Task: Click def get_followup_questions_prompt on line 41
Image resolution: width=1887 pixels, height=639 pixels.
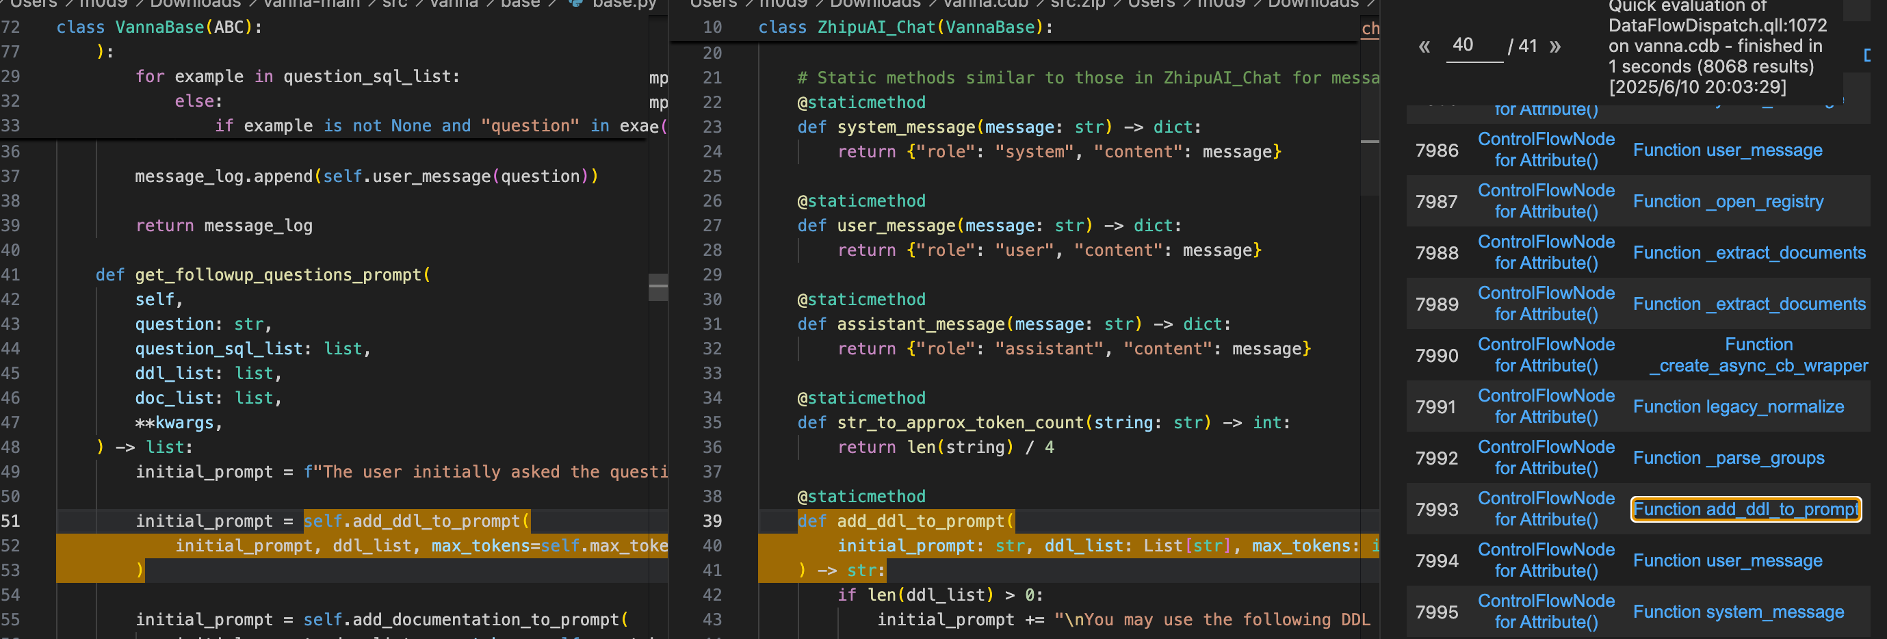Action: [263, 275]
